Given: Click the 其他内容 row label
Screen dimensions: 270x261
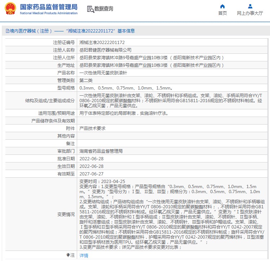Looking at the screenshot, I should 66,136.
